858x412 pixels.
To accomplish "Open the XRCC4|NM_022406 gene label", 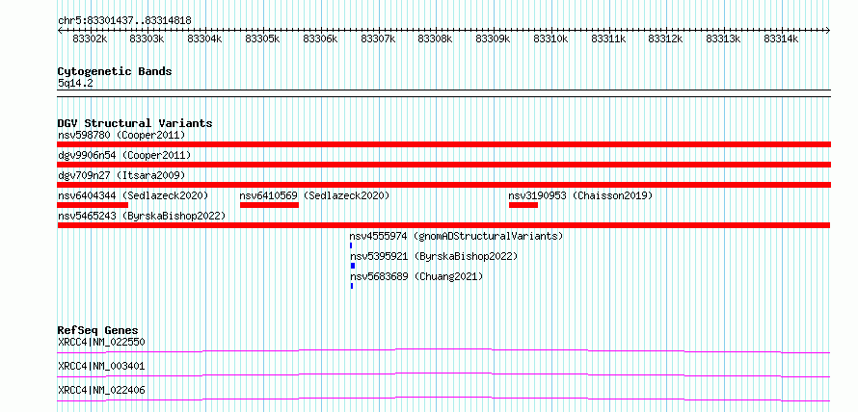I will tap(101, 390).
